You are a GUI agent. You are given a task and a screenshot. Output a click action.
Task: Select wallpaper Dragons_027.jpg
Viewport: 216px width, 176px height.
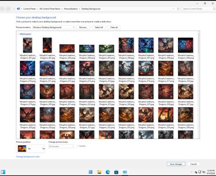185,92
